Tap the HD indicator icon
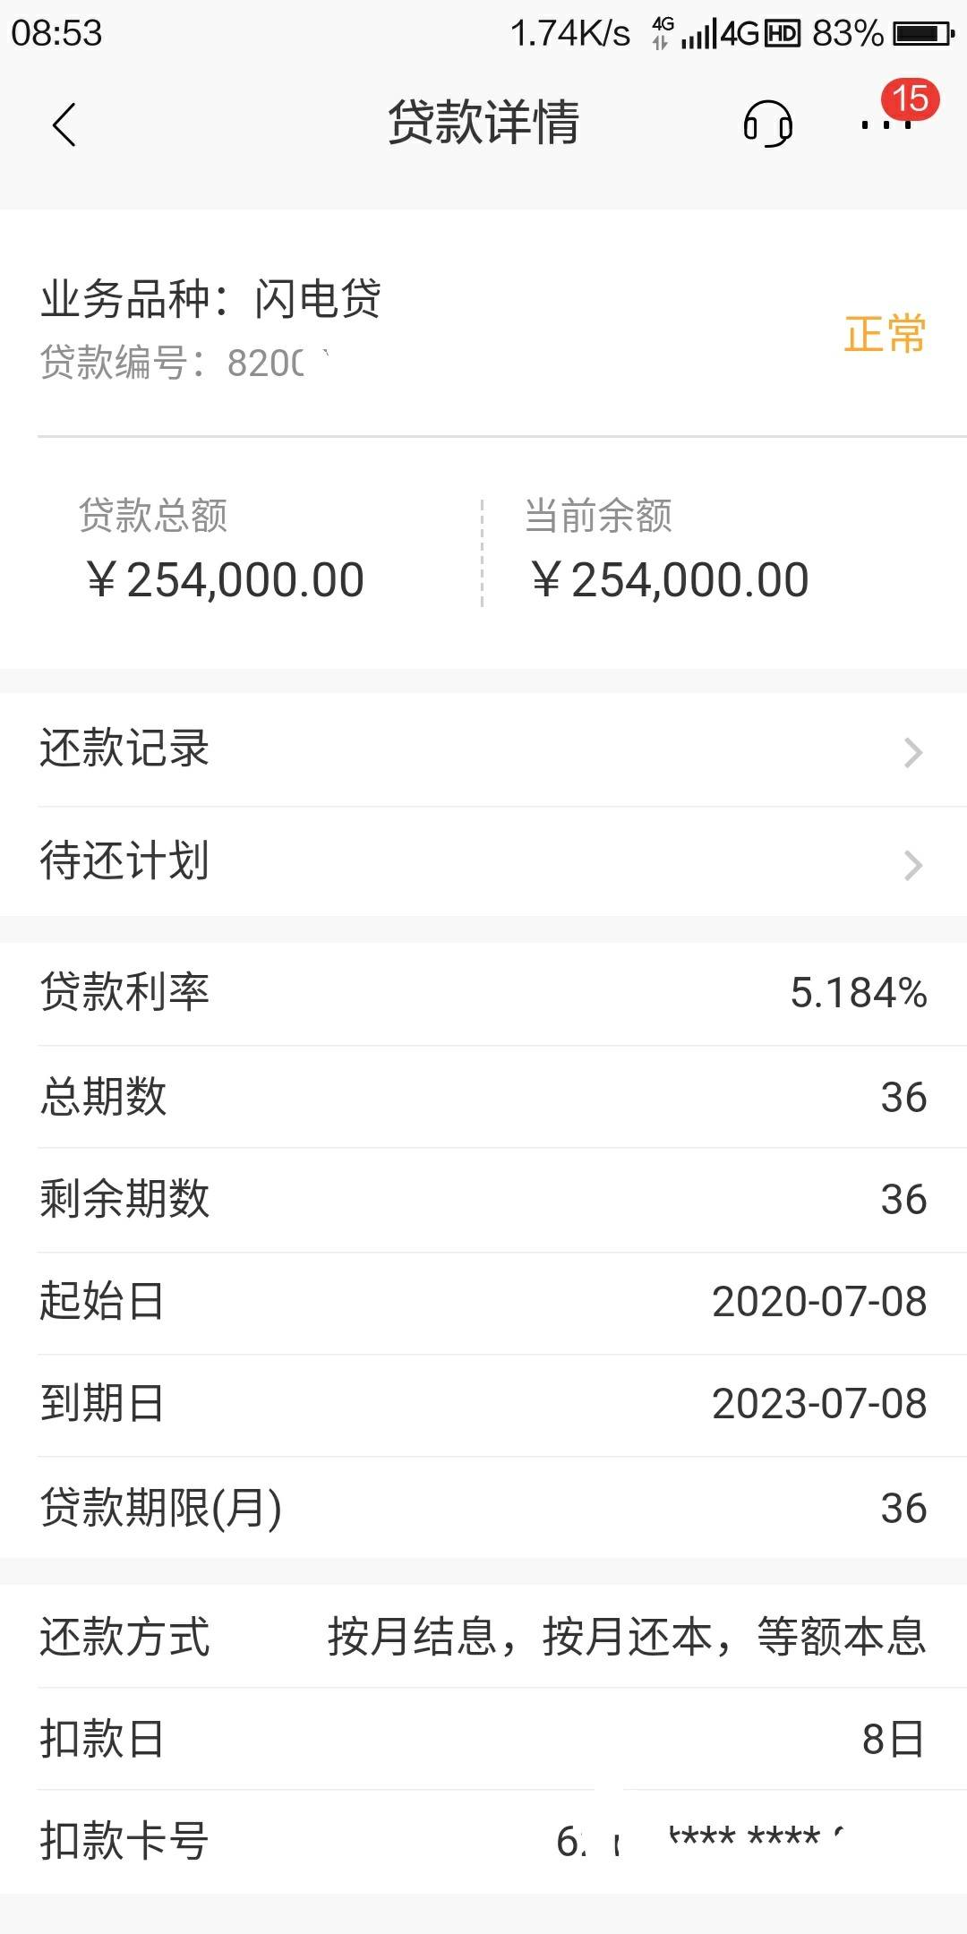This screenshot has height=1934, width=967. pos(783,34)
